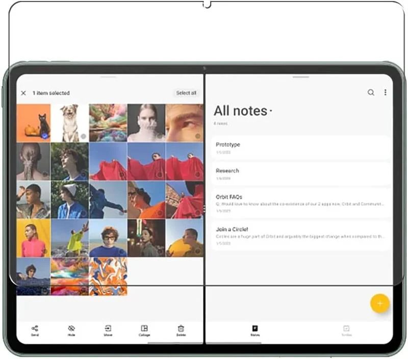Open the Collage tool

pos(144,329)
